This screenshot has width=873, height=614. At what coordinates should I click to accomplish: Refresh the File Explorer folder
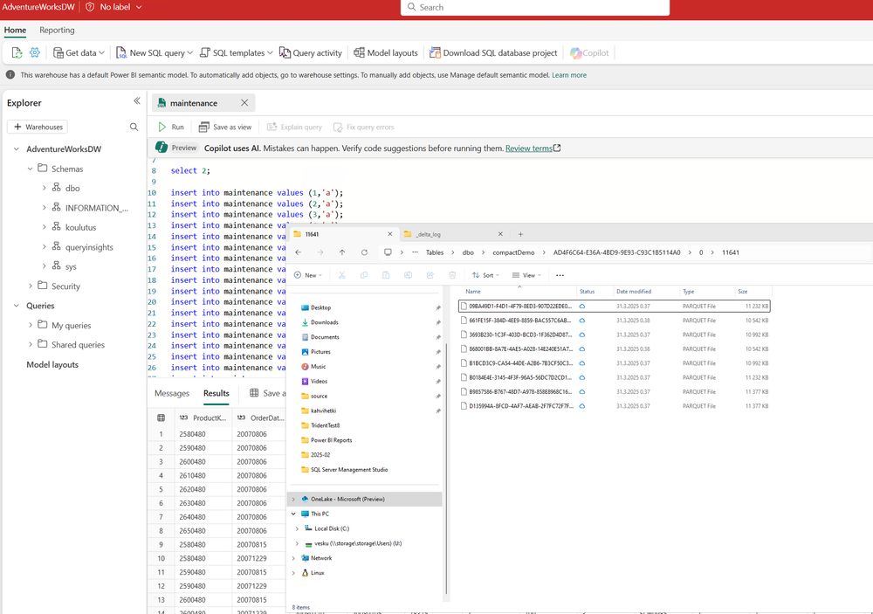(364, 252)
